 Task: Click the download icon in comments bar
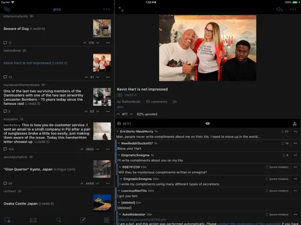295,124
